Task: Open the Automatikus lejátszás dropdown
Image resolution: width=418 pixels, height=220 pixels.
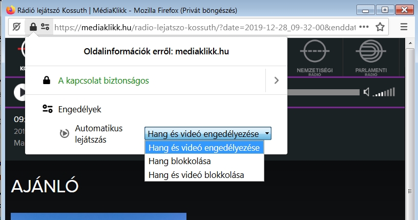Action: [x=208, y=133]
